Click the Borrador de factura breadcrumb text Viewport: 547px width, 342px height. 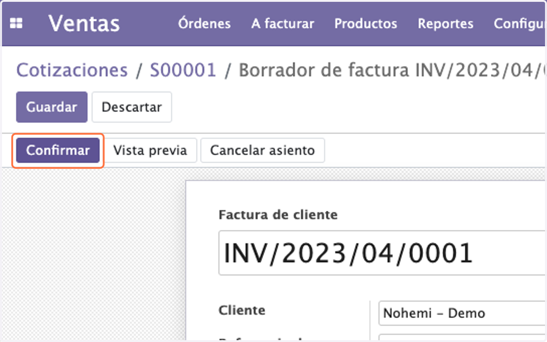392,70
